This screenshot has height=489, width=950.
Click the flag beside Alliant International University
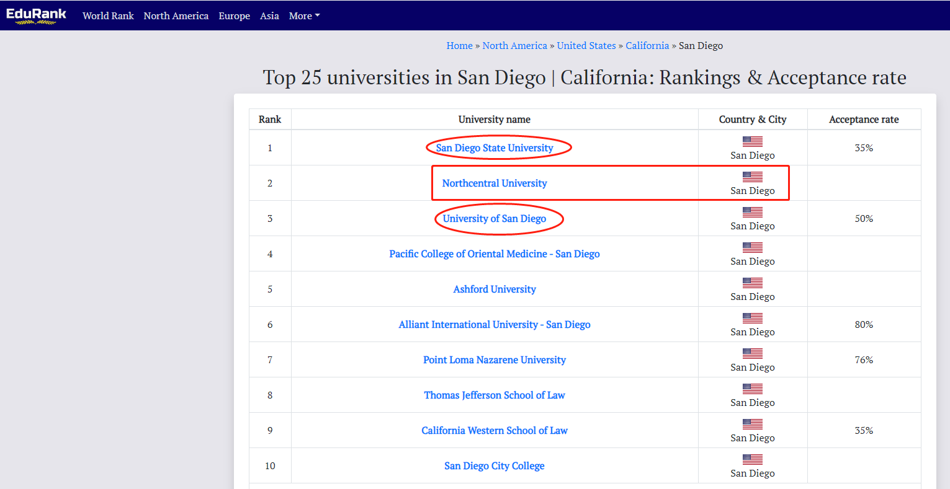tap(752, 318)
